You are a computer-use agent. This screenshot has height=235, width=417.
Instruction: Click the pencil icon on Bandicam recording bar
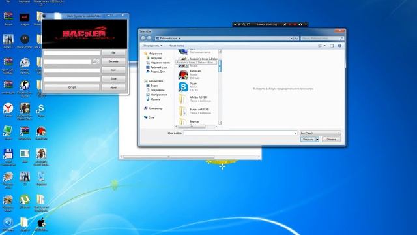tap(285, 24)
